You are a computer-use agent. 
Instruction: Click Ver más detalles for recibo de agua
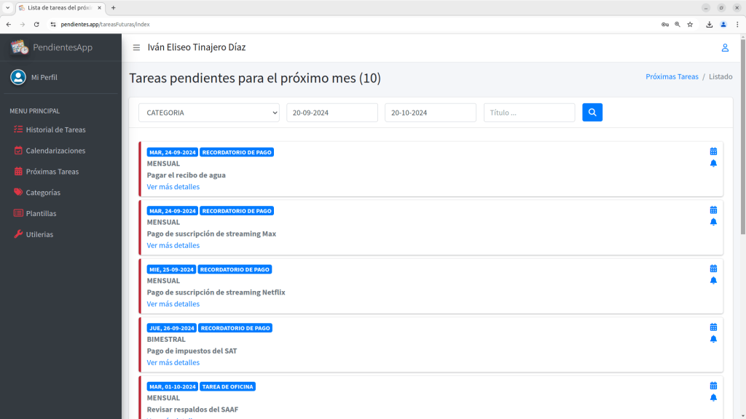tap(173, 187)
